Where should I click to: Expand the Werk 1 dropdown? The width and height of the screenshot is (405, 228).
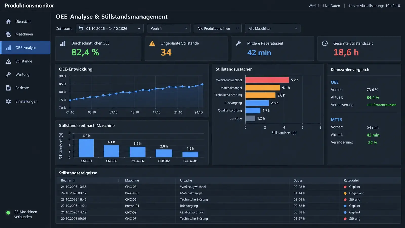coord(169,28)
